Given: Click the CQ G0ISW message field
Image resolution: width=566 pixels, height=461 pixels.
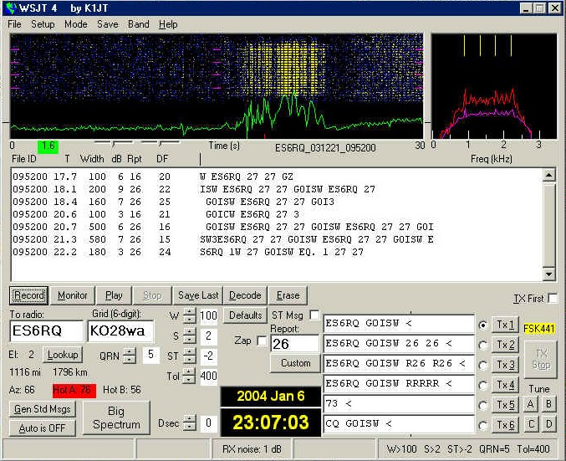Looking at the screenshot, I should click(399, 423).
